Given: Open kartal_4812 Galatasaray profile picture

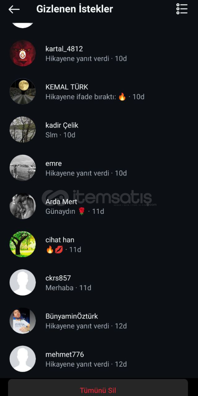Looking at the screenshot, I should 23,53.
